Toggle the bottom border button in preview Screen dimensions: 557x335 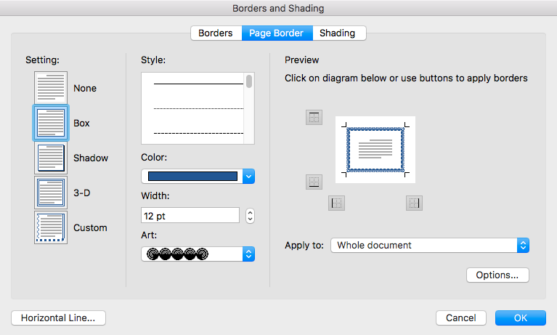tap(314, 182)
